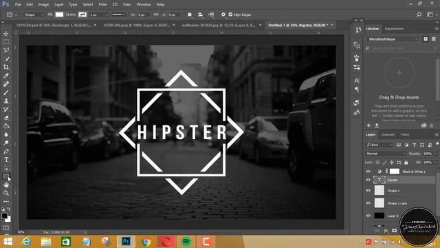Select the Paint Bucket tool
The height and width of the screenshot is (248, 440).
(6, 126)
